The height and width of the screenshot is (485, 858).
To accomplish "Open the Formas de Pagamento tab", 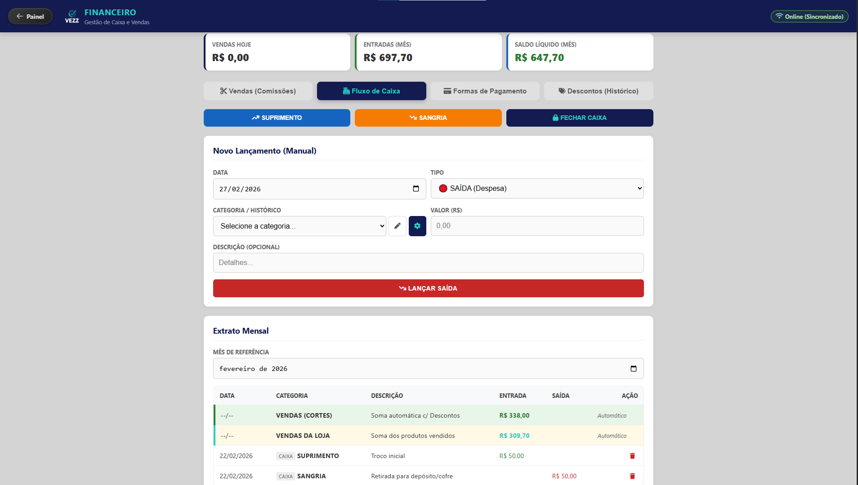I will coord(485,91).
